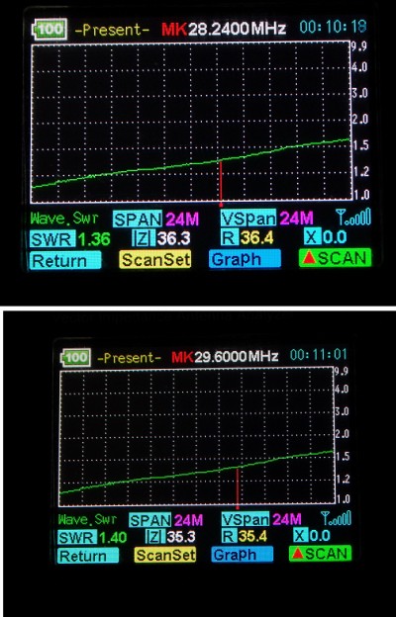The height and width of the screenshot is (617, 396).
Task: Tap Return on the top screen
Action: [65, 260]
